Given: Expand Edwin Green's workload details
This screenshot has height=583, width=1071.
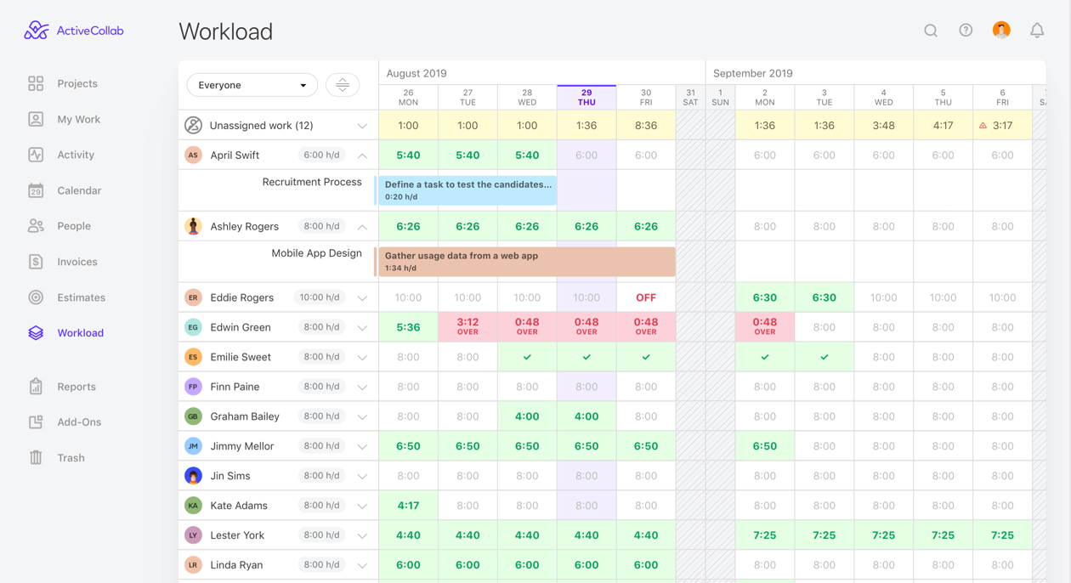Looking at the screenshot, I should click(x=362, y=327).
